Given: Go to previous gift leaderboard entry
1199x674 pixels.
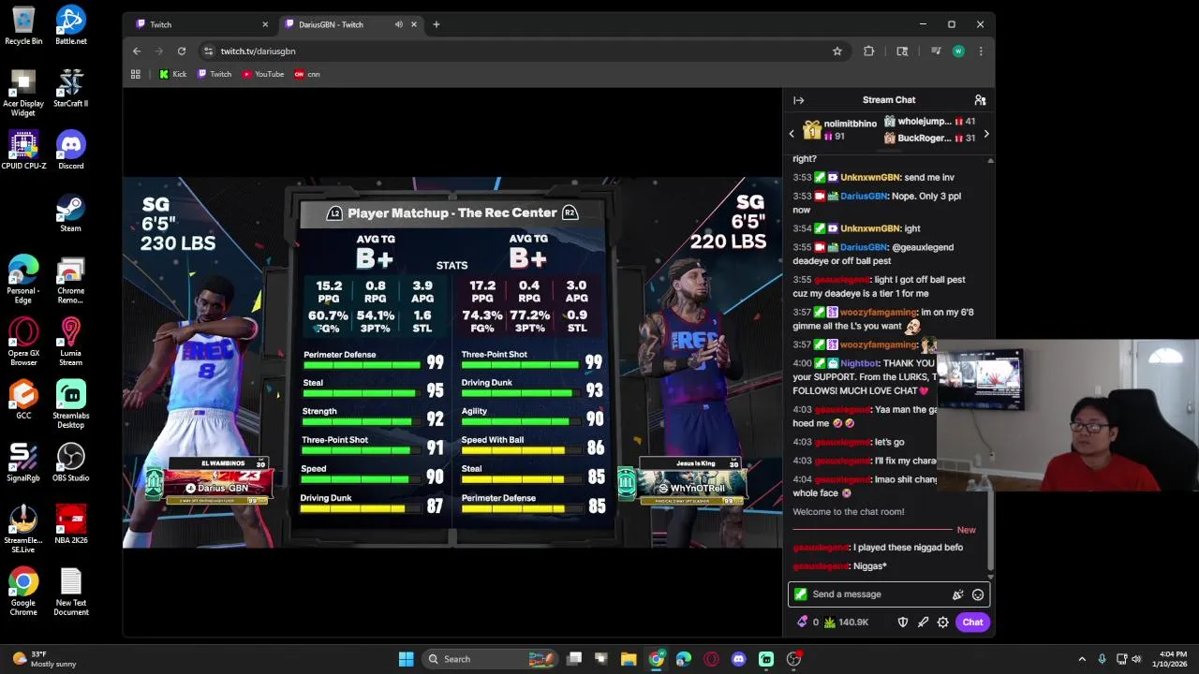Looking at the screenshot, I should coord(792,134).
